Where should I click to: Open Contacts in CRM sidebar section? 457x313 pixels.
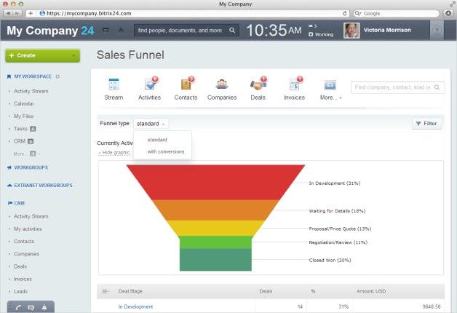(x=24, y=242)
